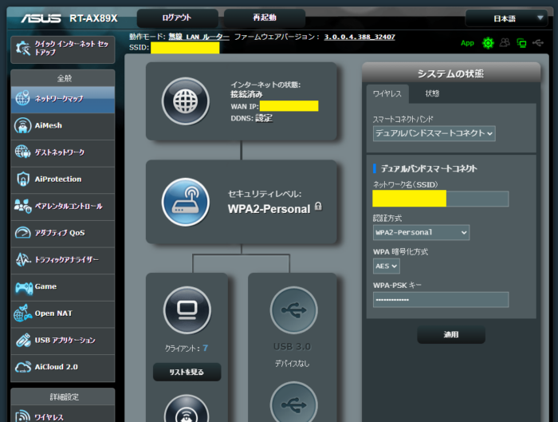This screenshot has width=558, height=422.
Task: Open the language dropdown showing 日本語
Action: 506,18
